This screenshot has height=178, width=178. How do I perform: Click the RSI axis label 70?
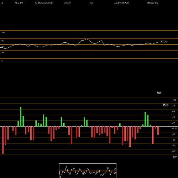(x=2, y=41)
